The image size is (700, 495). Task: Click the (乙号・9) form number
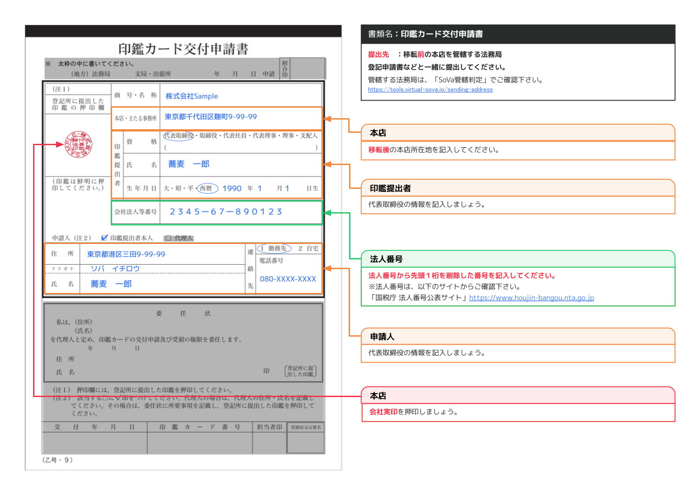(x=57, y=460)
